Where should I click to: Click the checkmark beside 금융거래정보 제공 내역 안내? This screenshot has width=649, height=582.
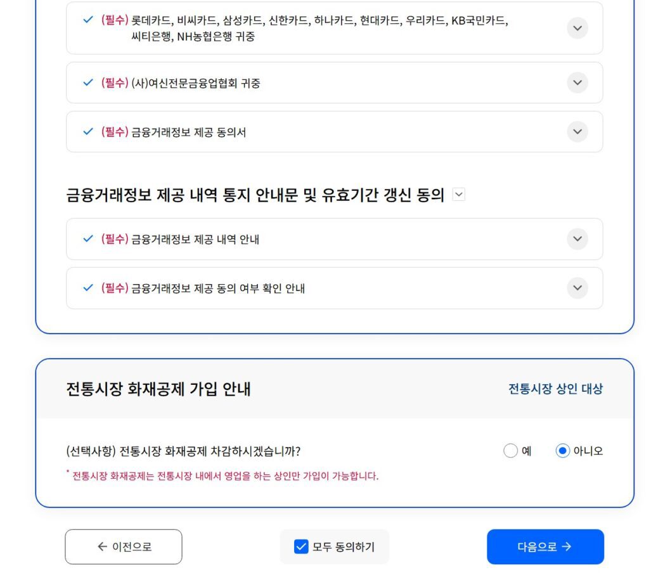pyautogui.click(x=87, y=239)
